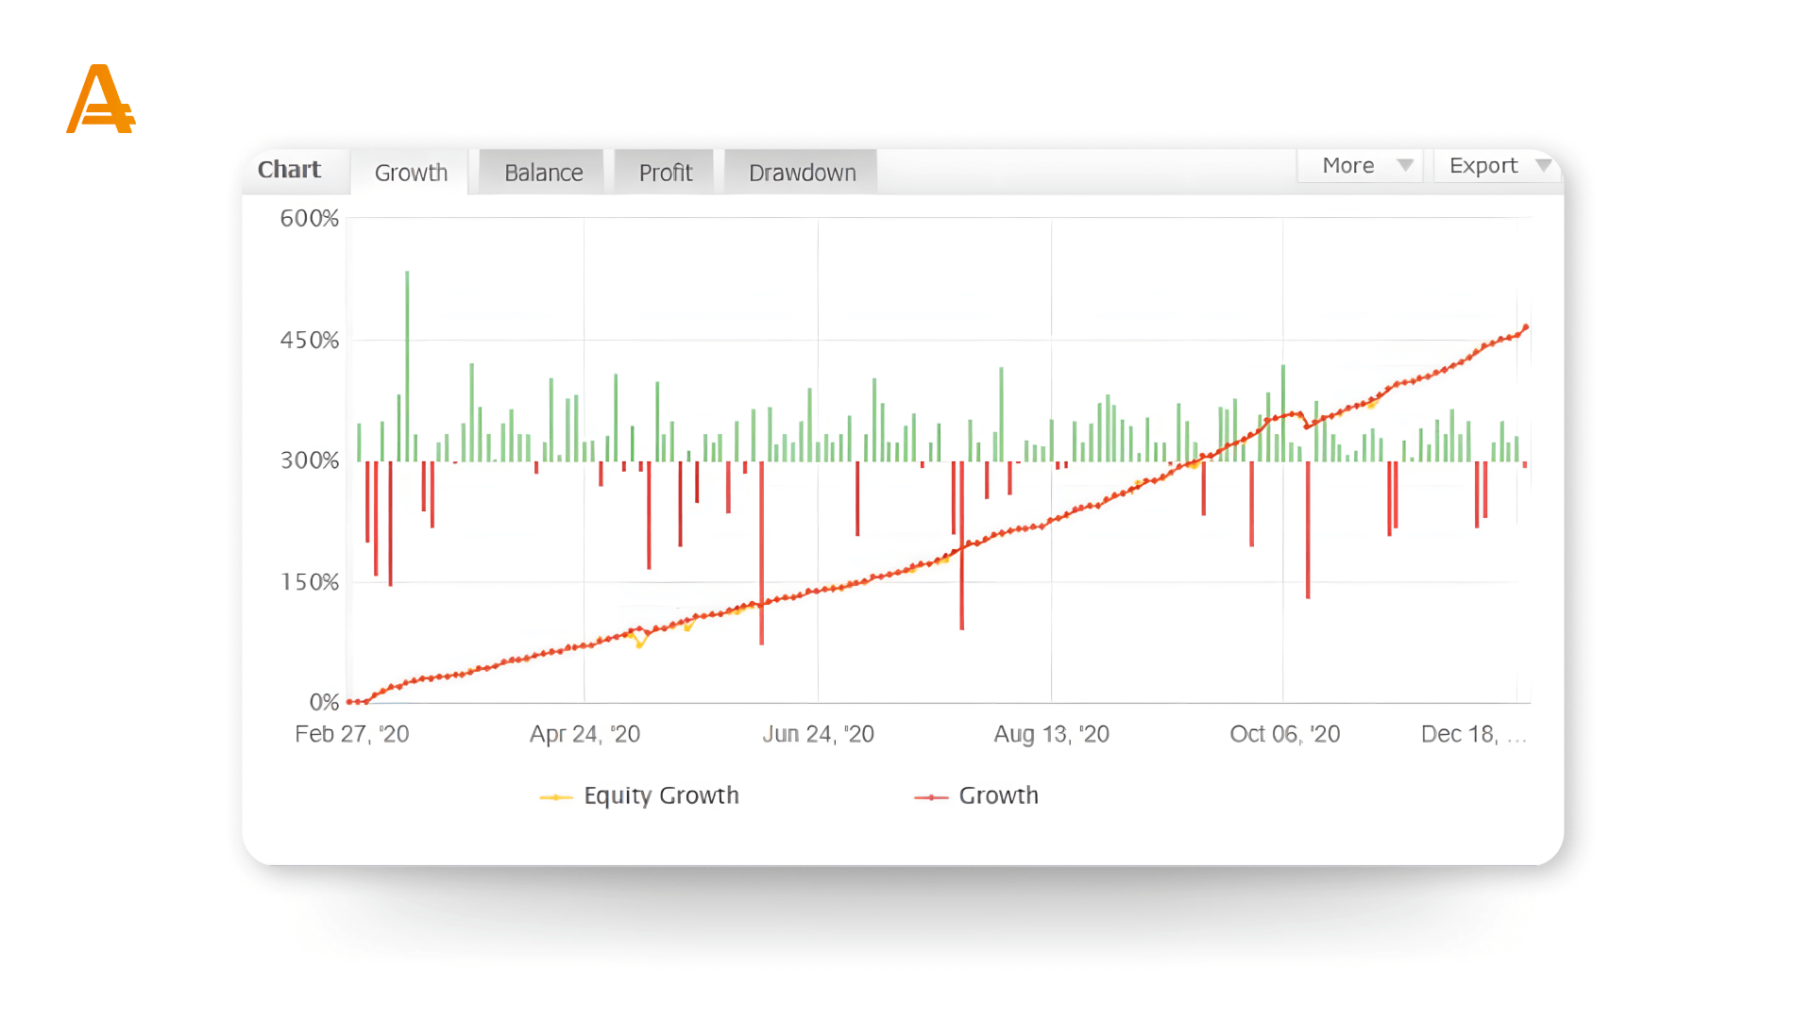Click the 600% y-axis label

click(309, 219)
